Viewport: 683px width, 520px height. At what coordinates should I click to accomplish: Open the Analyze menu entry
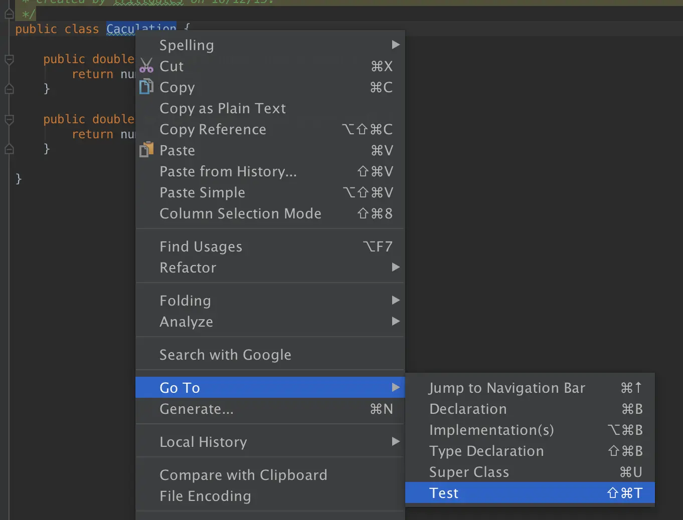click(270, 322)
